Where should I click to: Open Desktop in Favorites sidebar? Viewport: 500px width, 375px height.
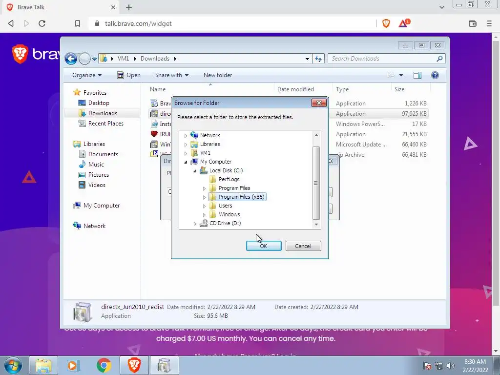tap(99, 103)
